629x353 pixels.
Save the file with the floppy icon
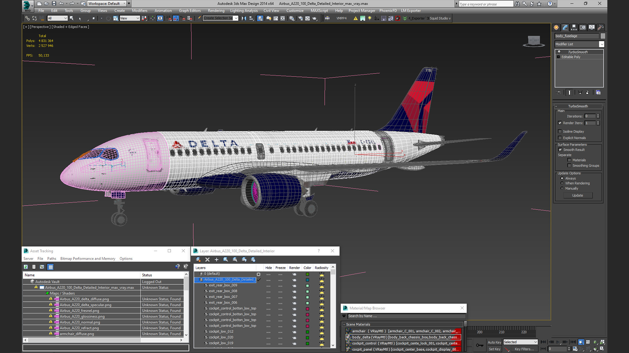point(54,4)
